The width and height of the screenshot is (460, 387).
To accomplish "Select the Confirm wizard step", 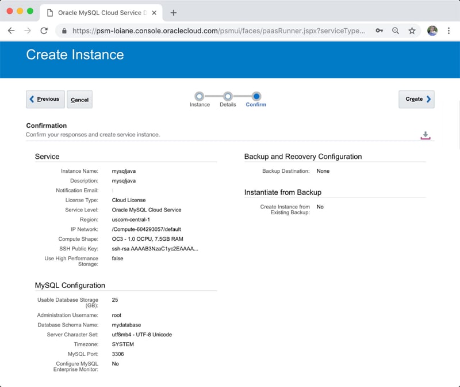I will [256, 97].
